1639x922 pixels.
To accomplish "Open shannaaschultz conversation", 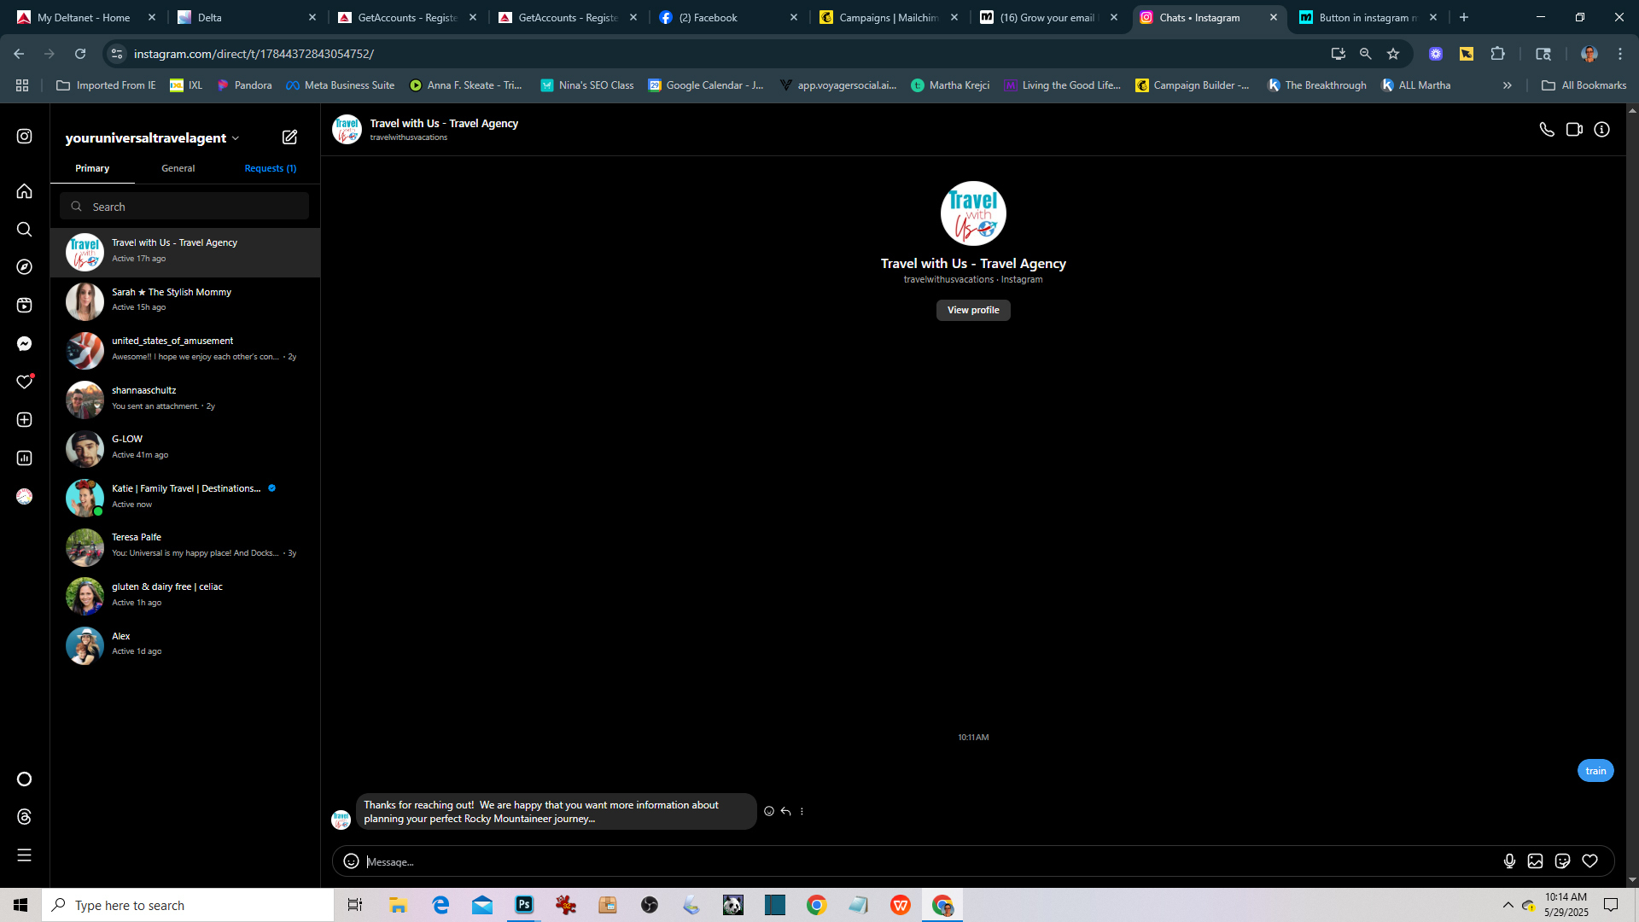I will click(x=185, y=399).
